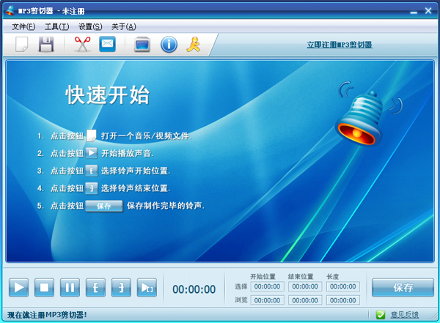Set ringtone end position with ] button

[121, 288]
